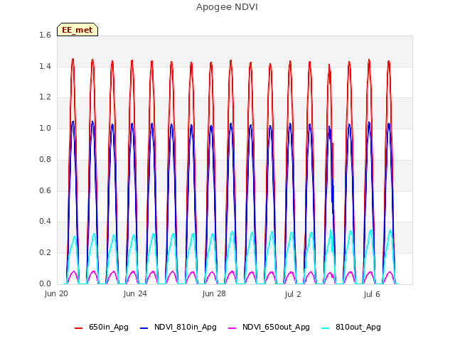
Task: Click the EE_met annotation label
Action: (x=77, y=30)
